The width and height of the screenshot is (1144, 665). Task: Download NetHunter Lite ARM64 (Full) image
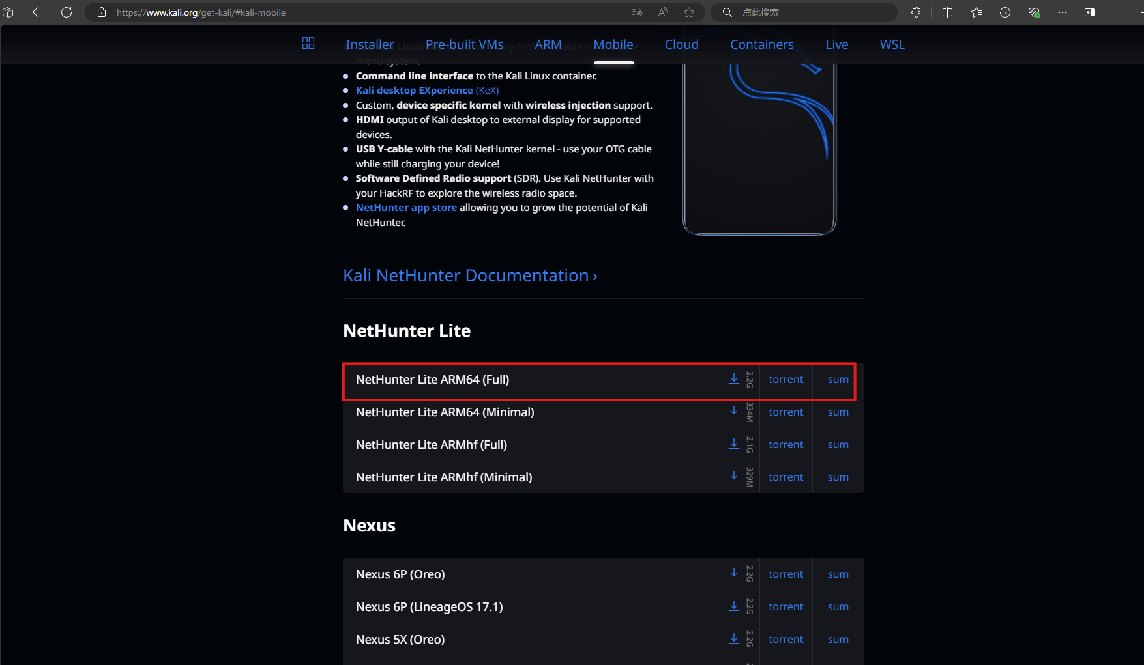click(734, 379)
